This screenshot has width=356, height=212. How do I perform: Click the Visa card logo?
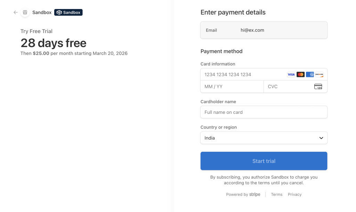291,74
